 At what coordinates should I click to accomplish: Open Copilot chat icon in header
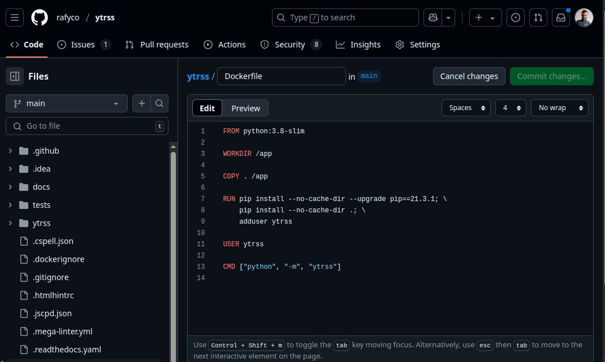[433, 18]
